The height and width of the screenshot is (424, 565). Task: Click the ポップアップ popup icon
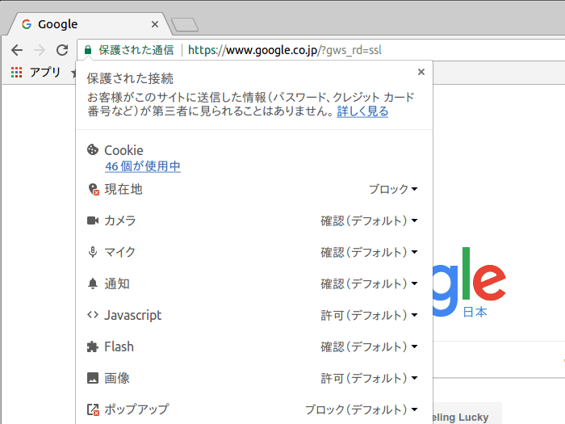coord(93,409)
